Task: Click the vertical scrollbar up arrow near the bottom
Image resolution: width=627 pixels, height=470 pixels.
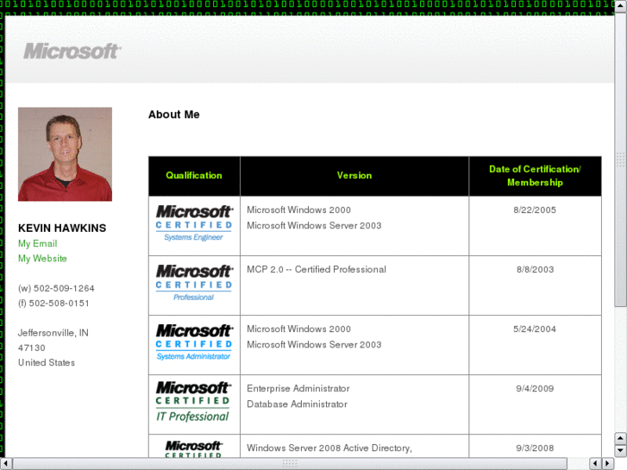Action: [x=620, y=438]
